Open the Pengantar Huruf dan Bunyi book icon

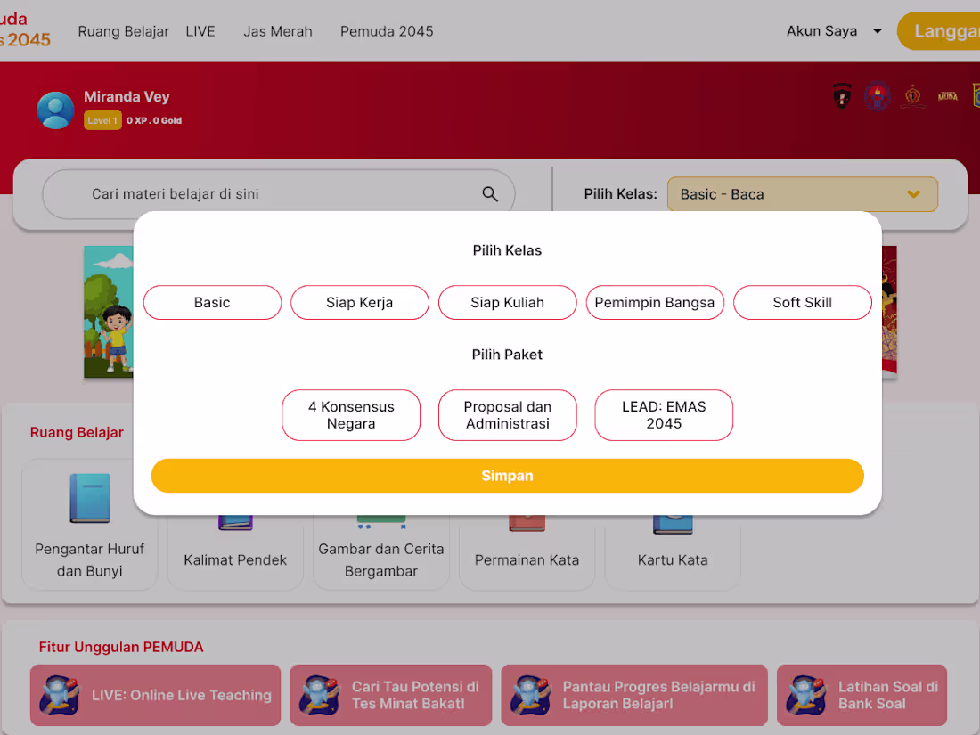point(90,497)
